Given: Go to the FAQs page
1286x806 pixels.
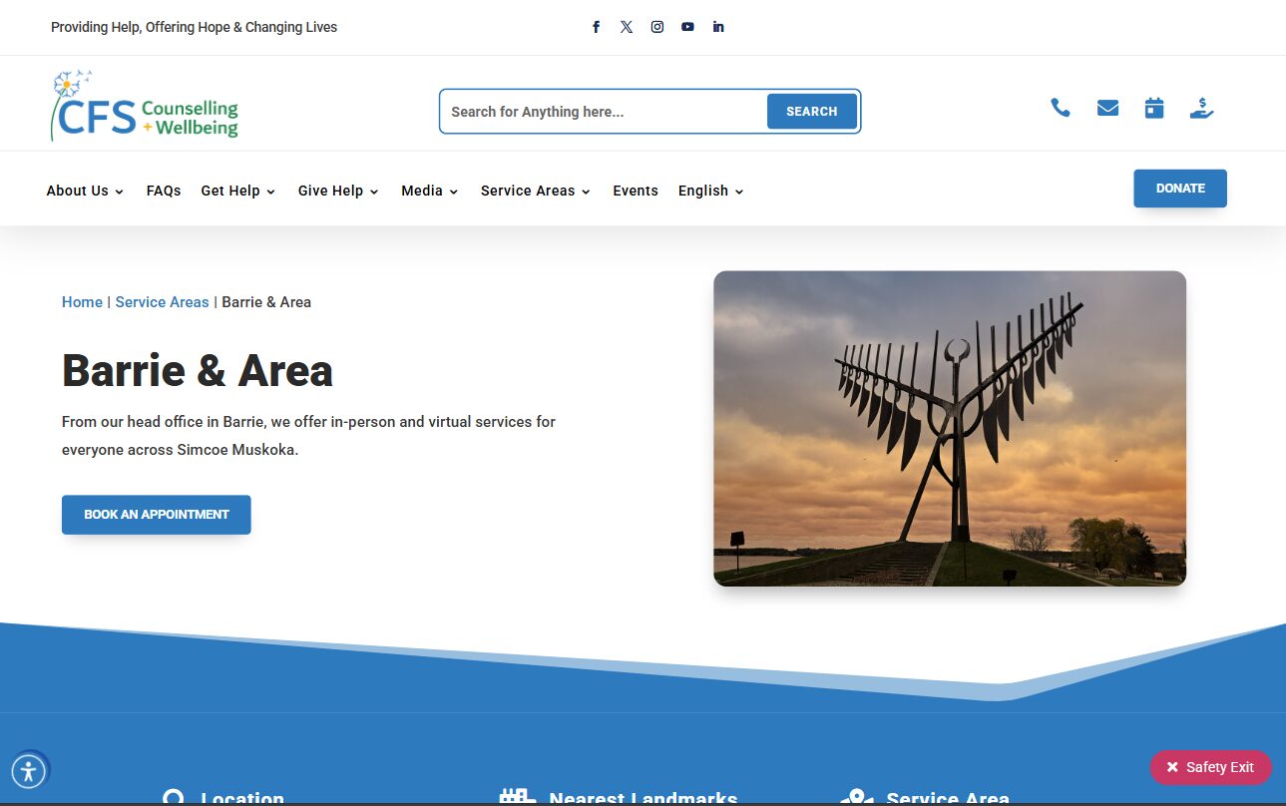Looking at the screenshot, I should [164, 191].
